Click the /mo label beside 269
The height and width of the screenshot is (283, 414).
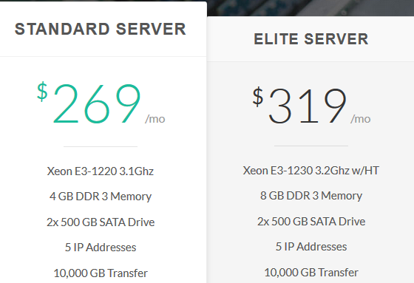pos(155,119)
